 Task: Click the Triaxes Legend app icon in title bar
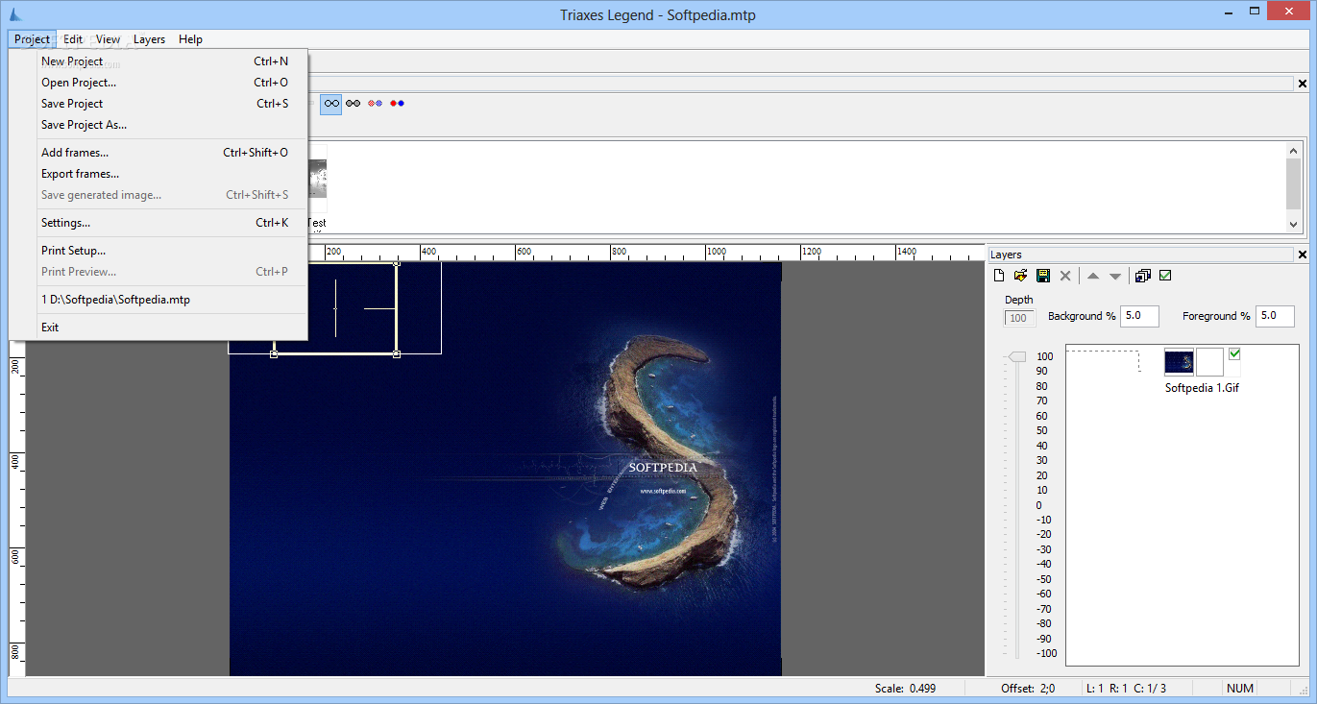pyautogui.click(x=15, y=14)
